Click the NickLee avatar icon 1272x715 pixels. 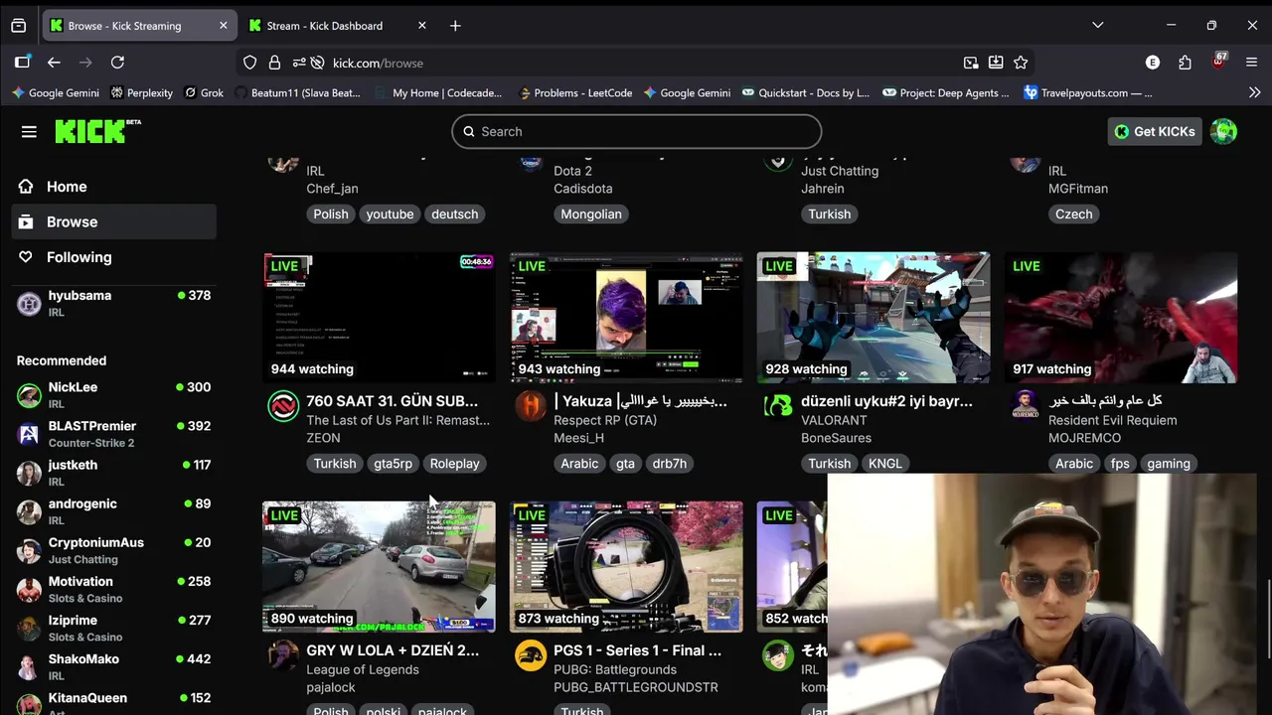pyautogui.click(x=29, y=395)
